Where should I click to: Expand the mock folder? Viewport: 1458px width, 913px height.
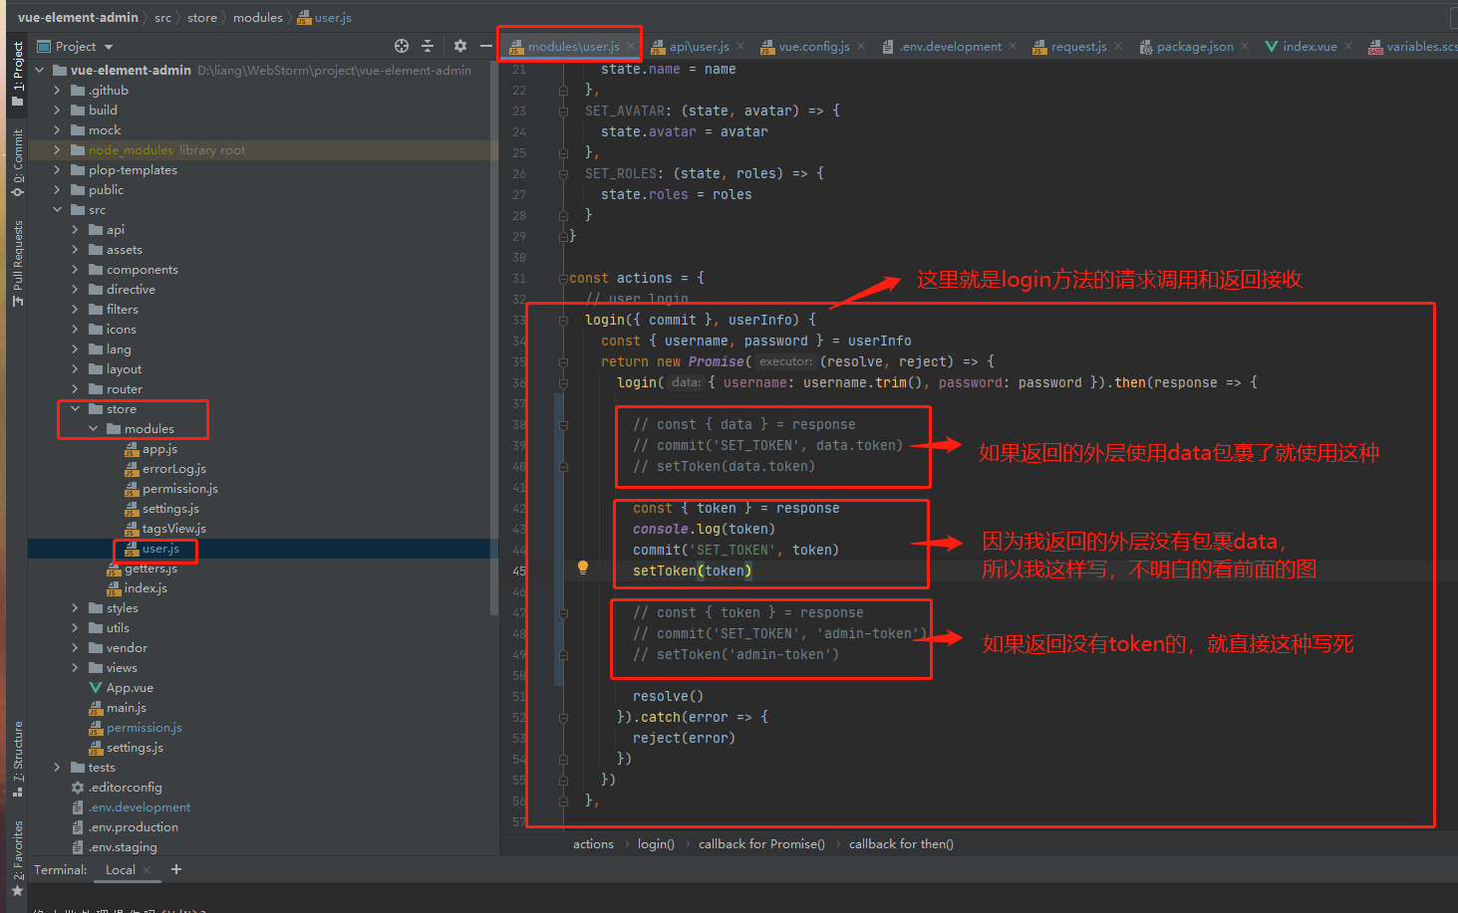pyautogui.click(x=57, y=130)
